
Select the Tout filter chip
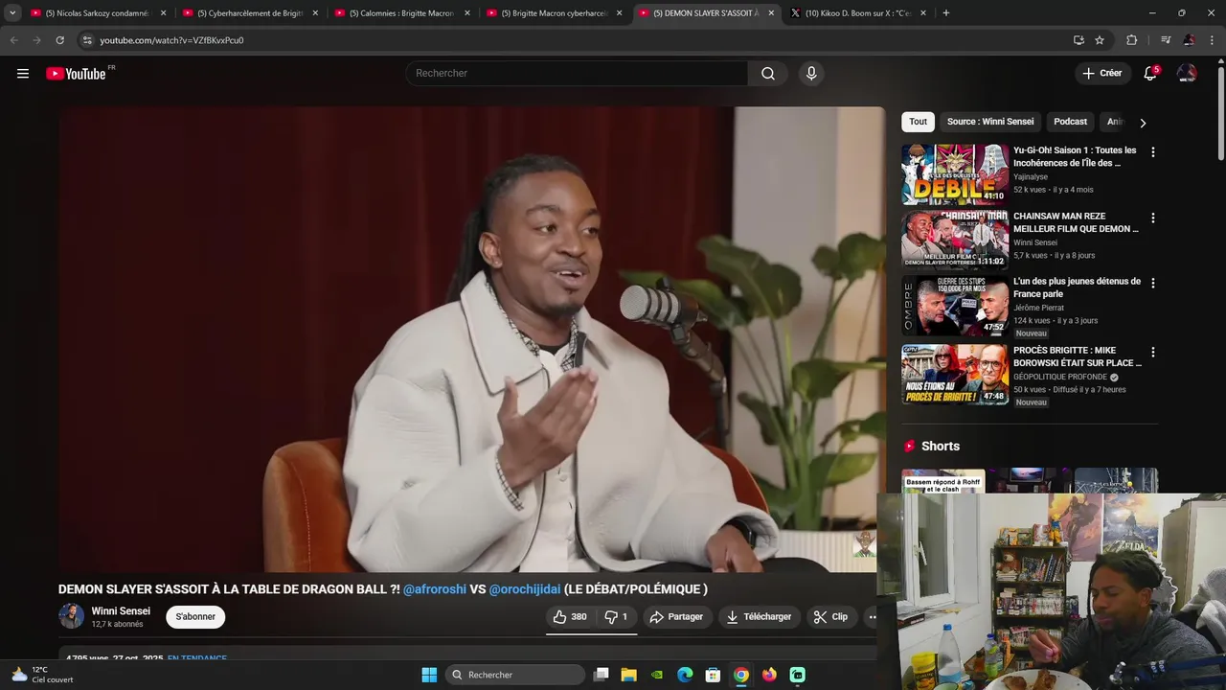point(918,122)
